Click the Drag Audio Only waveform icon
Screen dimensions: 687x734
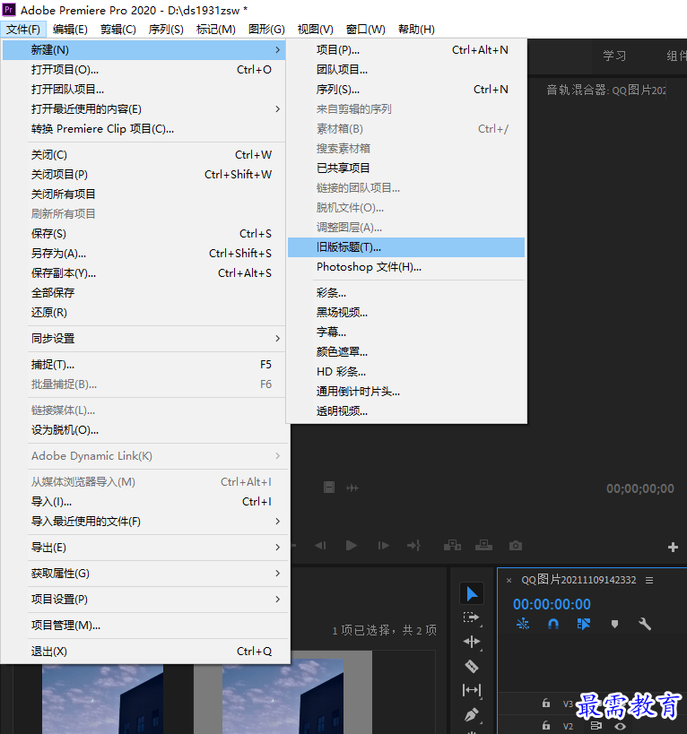[352, 488]
